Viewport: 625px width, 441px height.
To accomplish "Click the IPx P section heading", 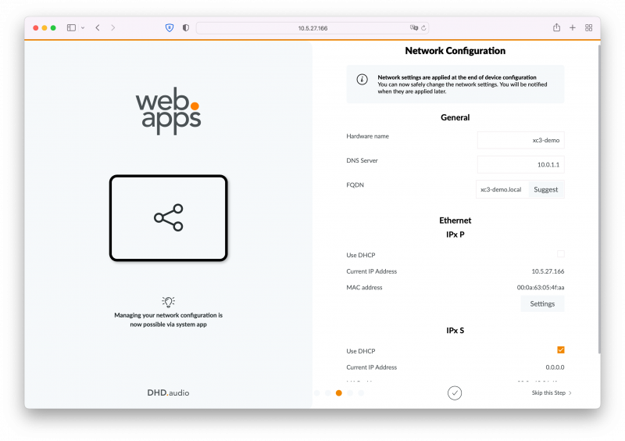I will coord(455,235).
